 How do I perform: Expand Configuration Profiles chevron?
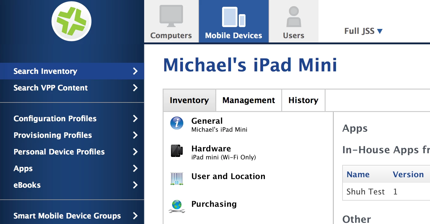pos(135,119)
